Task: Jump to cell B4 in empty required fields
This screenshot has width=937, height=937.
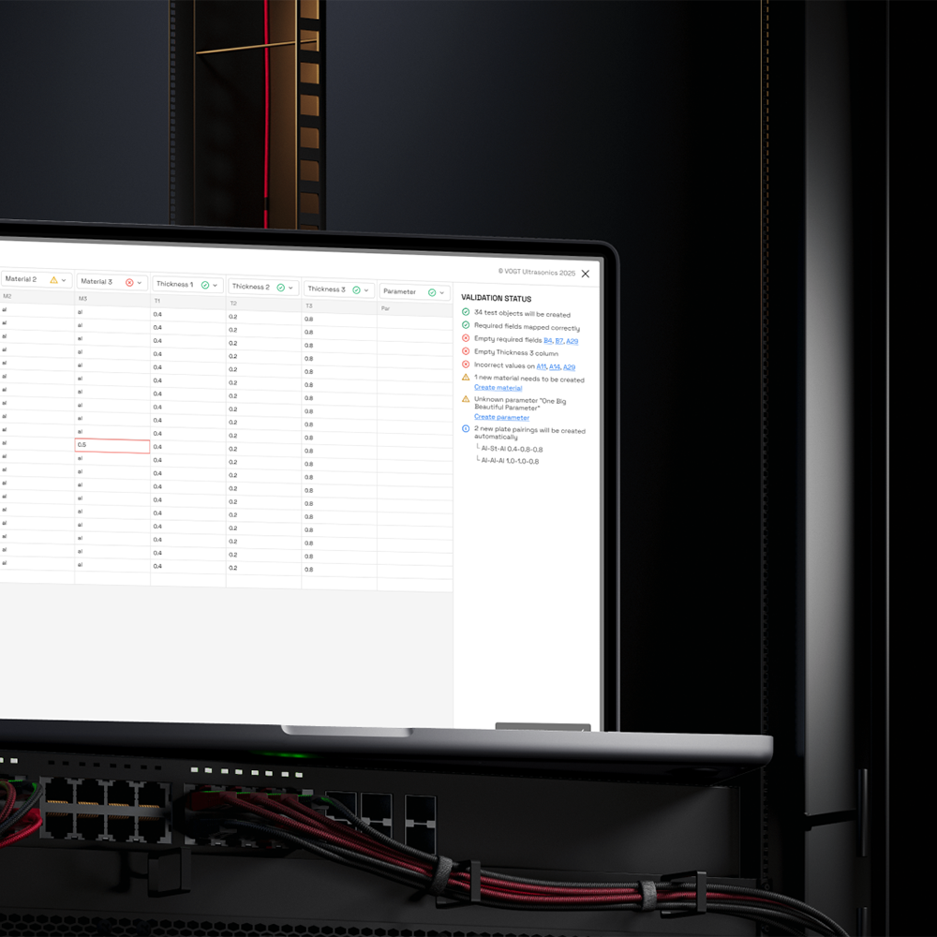Action: [547, 341]
